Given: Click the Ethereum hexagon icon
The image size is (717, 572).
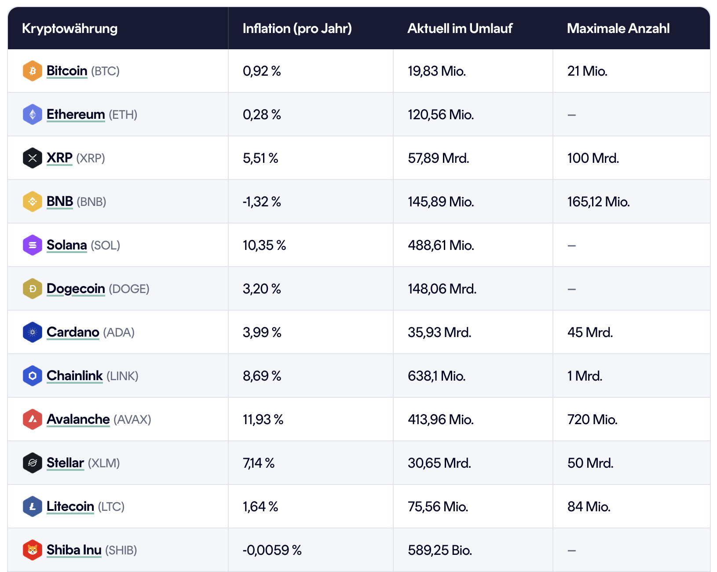Looking at the screenshot, I should coord(33,114).
